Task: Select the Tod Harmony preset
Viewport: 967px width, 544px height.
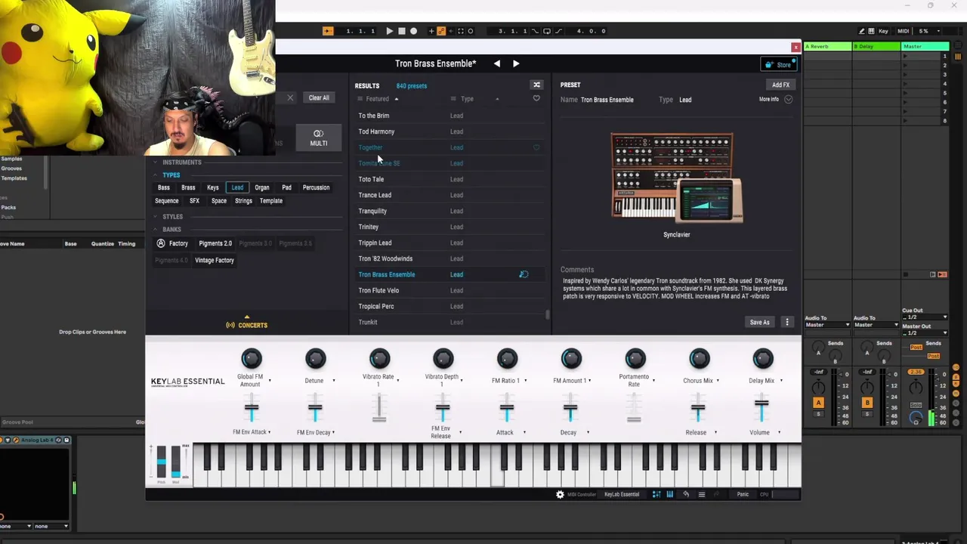Action: pos(449,131)
